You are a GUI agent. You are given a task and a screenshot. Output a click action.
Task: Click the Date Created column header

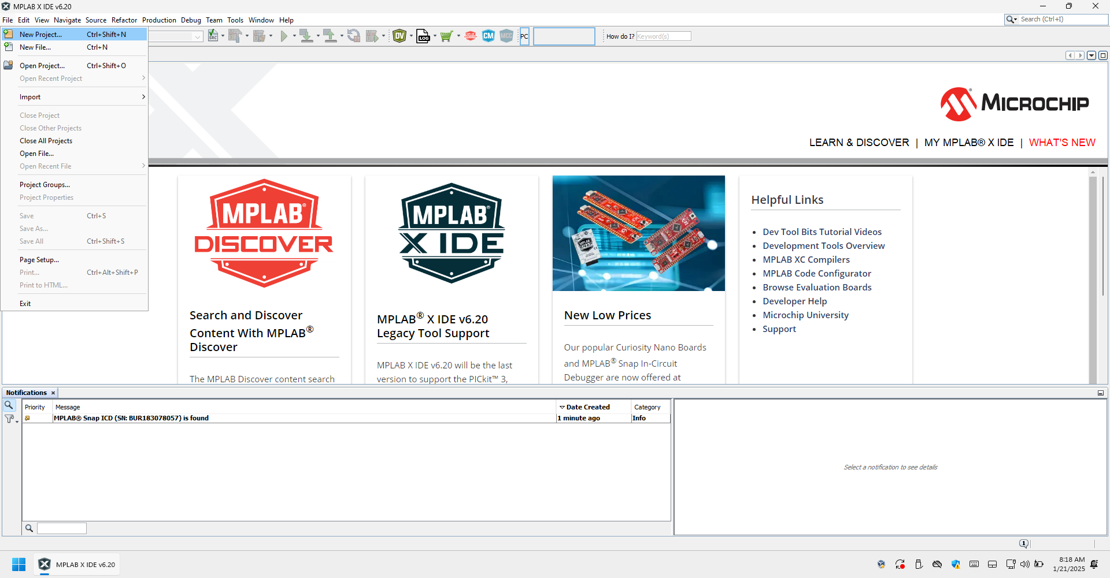coord(593,407)
